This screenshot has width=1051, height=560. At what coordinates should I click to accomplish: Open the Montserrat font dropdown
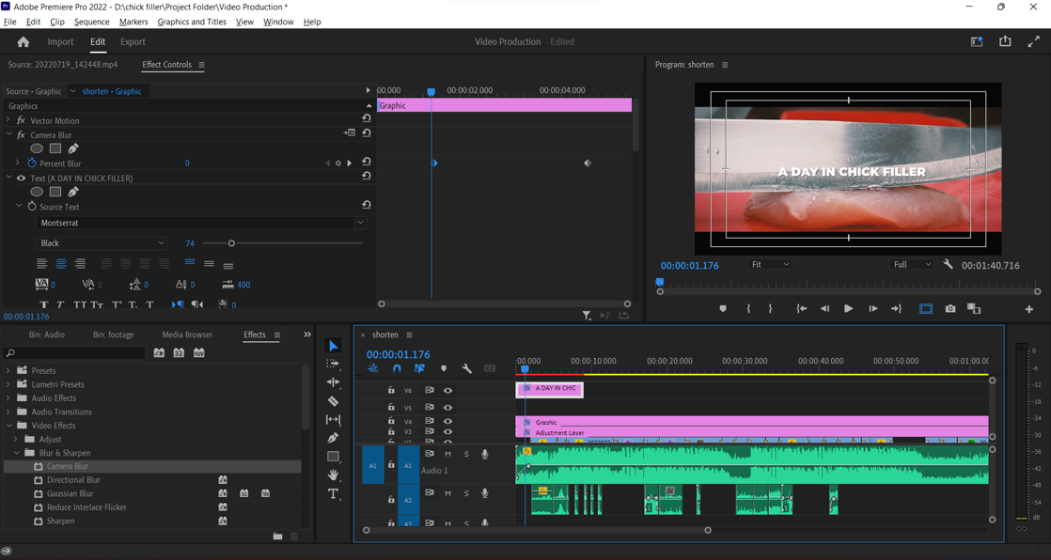(x=201, y=224)
